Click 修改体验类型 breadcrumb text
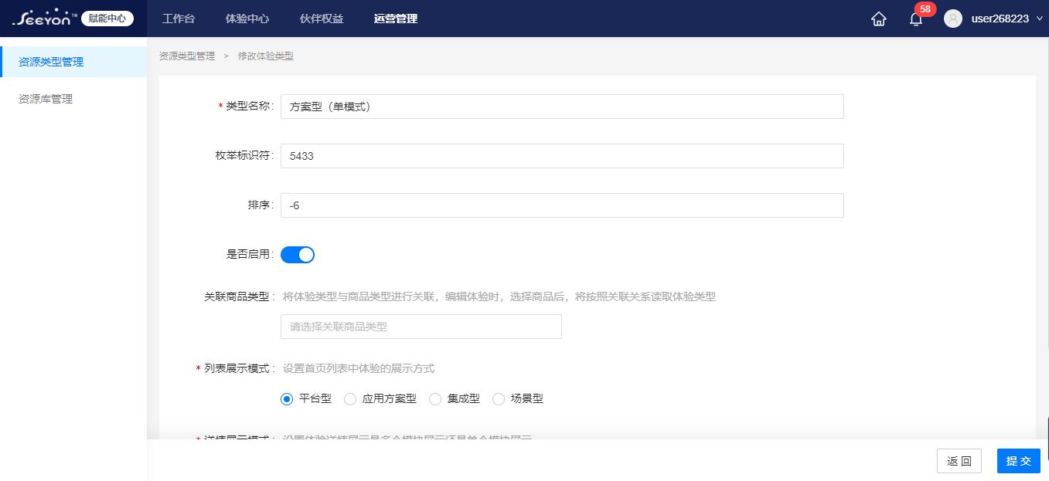The width and height of the screenshot is (1049, 481). 266,56
